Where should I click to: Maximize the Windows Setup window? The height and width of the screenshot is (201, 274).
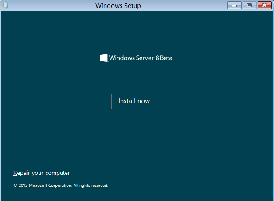(249, 5)
